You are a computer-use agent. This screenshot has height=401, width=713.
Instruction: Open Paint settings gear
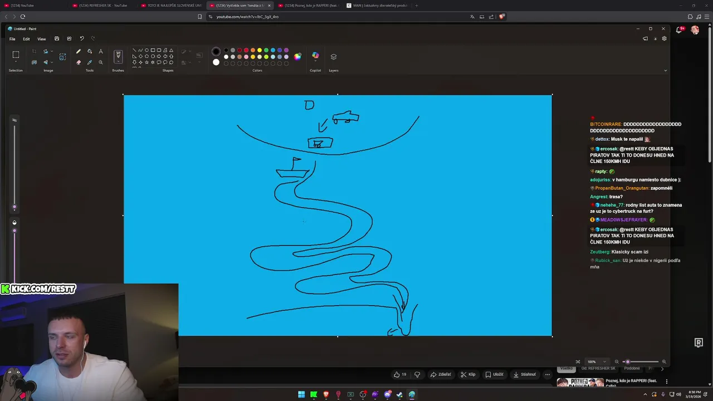[x=664, y=39]
